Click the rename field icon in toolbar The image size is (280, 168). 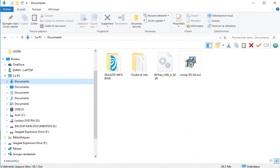(266, 45)
